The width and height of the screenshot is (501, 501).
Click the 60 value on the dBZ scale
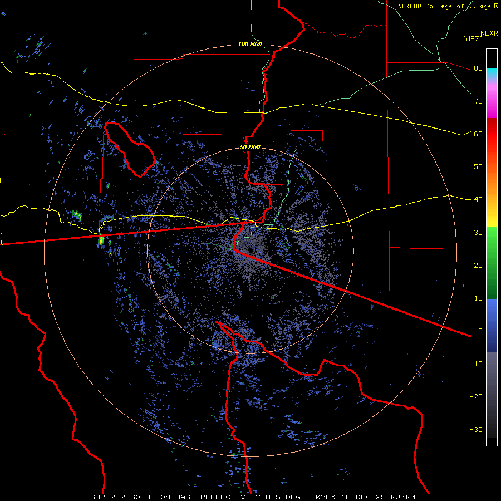(478, 134)
